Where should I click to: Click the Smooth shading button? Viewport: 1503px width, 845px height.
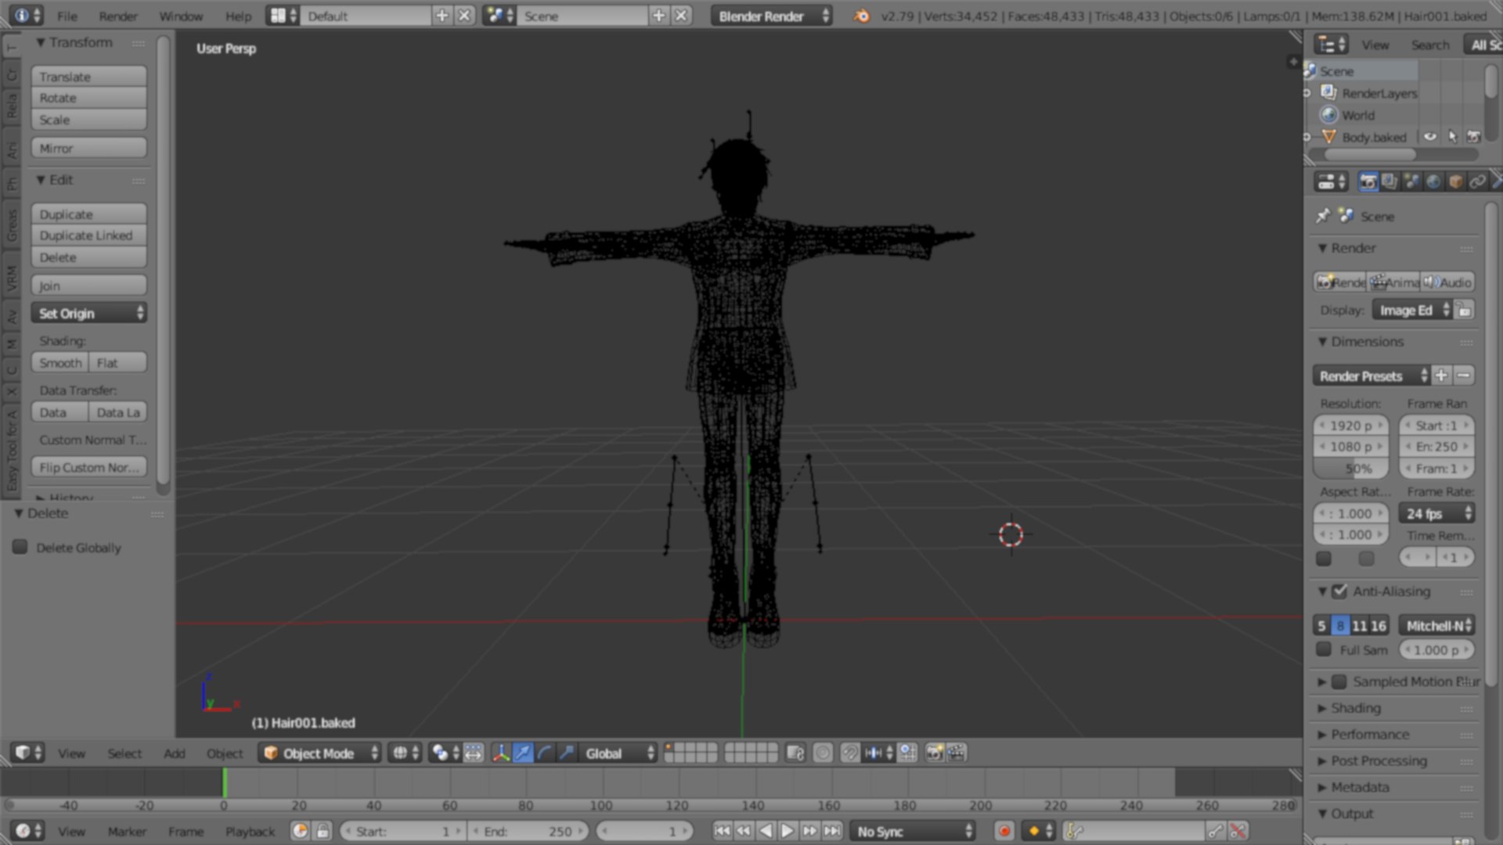60,362
